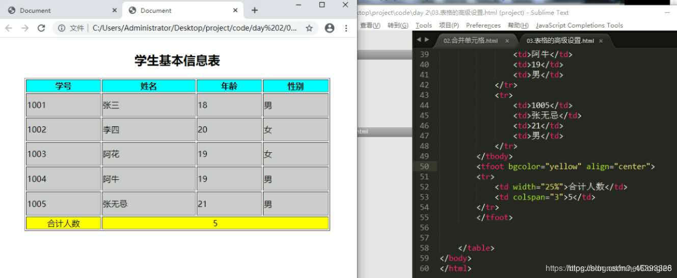The height and width of the screenshot is (278, 677).
Task: Place cursor on closing body tag line
Action: point(456,258)
